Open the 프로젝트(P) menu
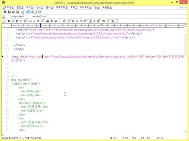The image size is (189, 141). pos(62,8)
